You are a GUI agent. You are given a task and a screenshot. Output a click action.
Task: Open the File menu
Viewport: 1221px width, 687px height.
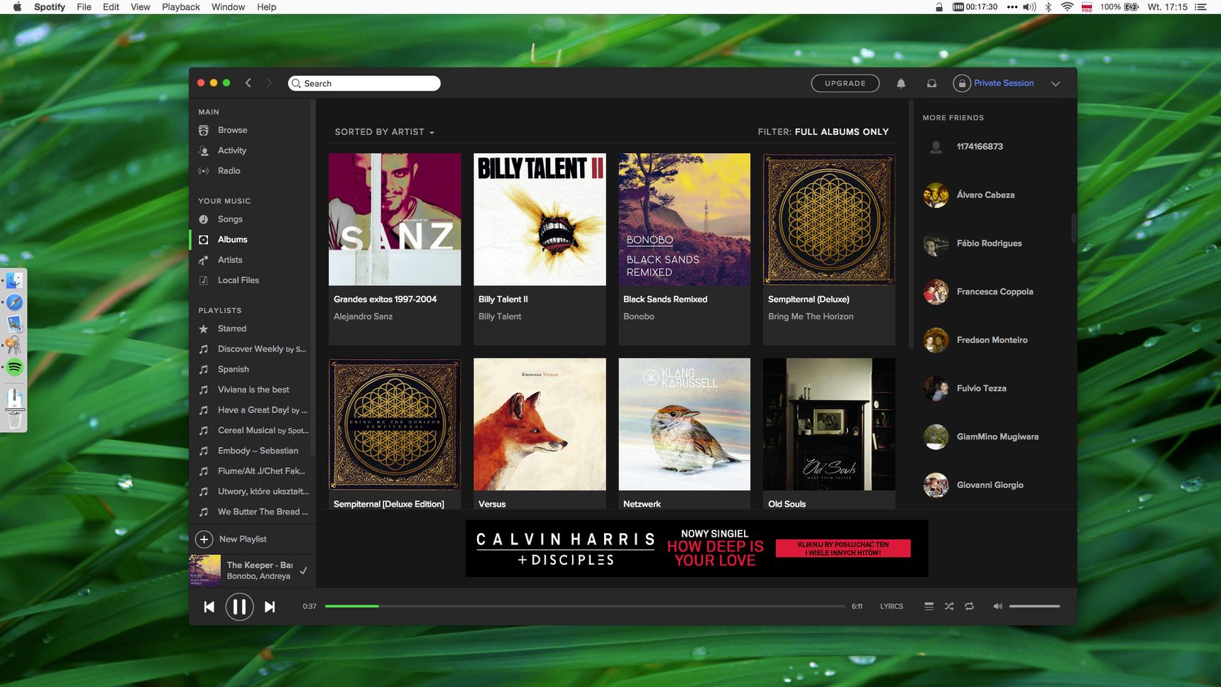(x=84, y=7)
